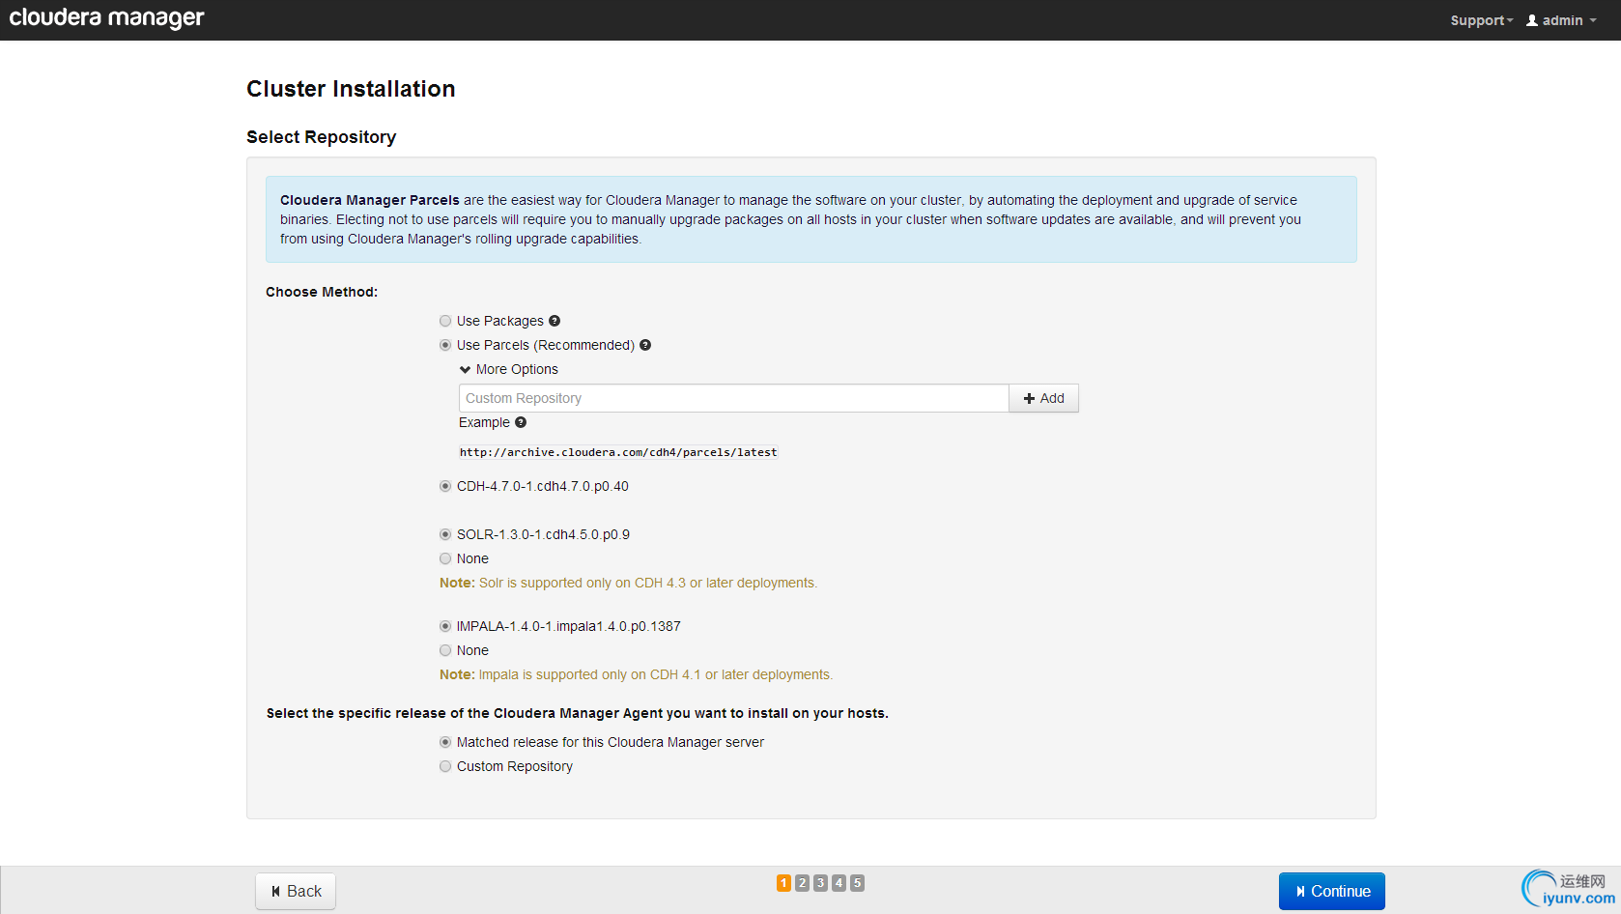This screenshot has height=914, width=1621.
Task: Click the Back button
Action: 296,891
